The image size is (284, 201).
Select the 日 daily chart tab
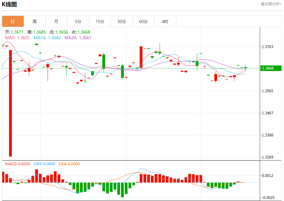point(13,21)
